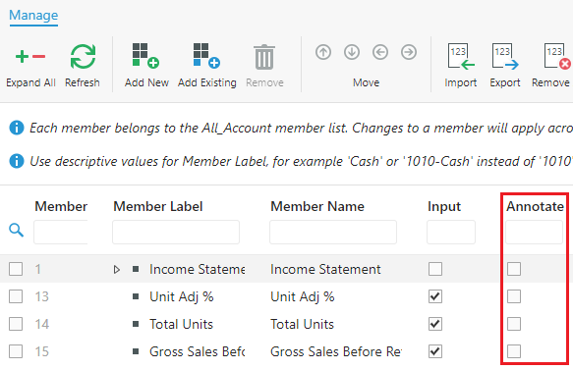573x370 pixels.
Task: Open the Manage tab
Action: coord(33,16)
